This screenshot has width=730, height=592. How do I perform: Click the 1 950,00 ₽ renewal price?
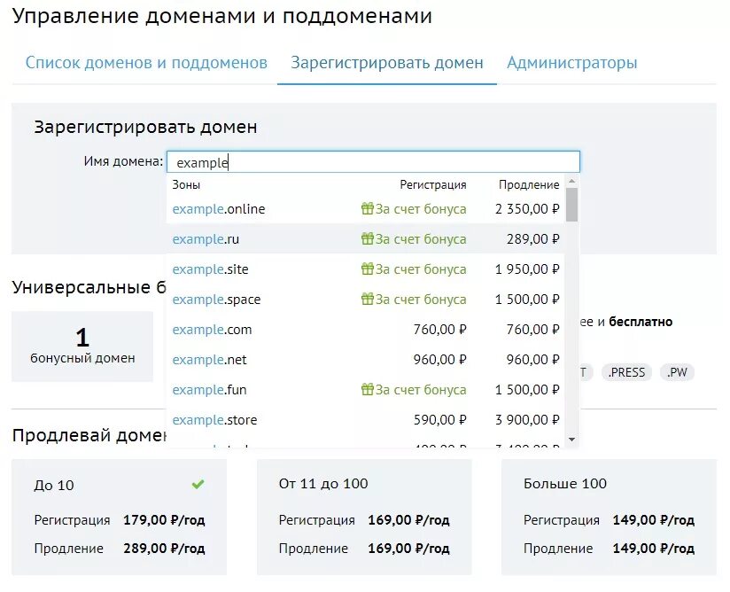(527, 269)
